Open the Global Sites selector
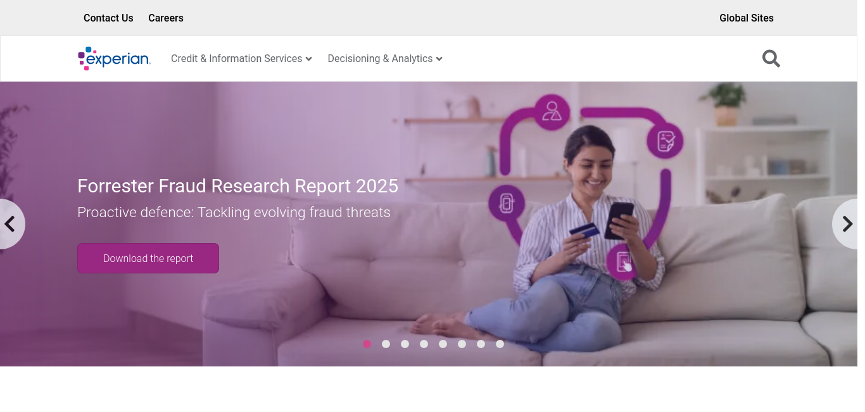 click(x=747, y=18)
